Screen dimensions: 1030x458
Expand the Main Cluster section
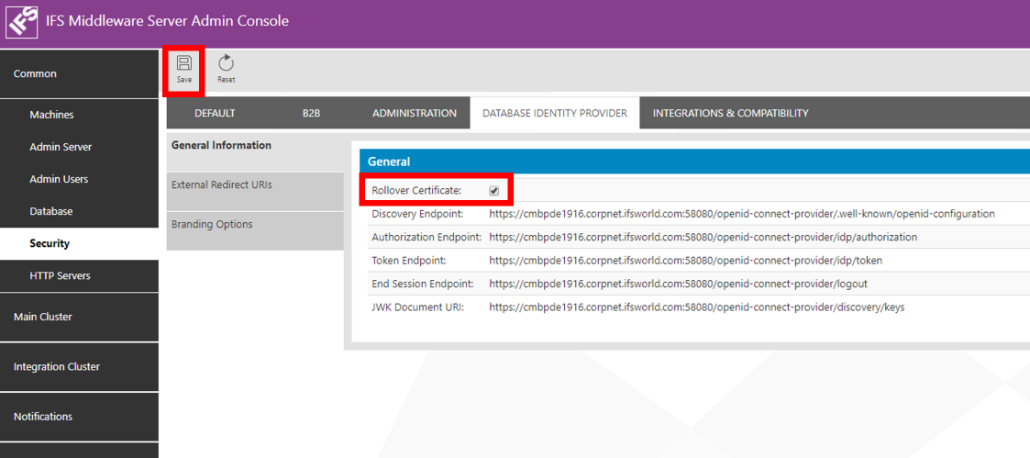tap(79, 317)
